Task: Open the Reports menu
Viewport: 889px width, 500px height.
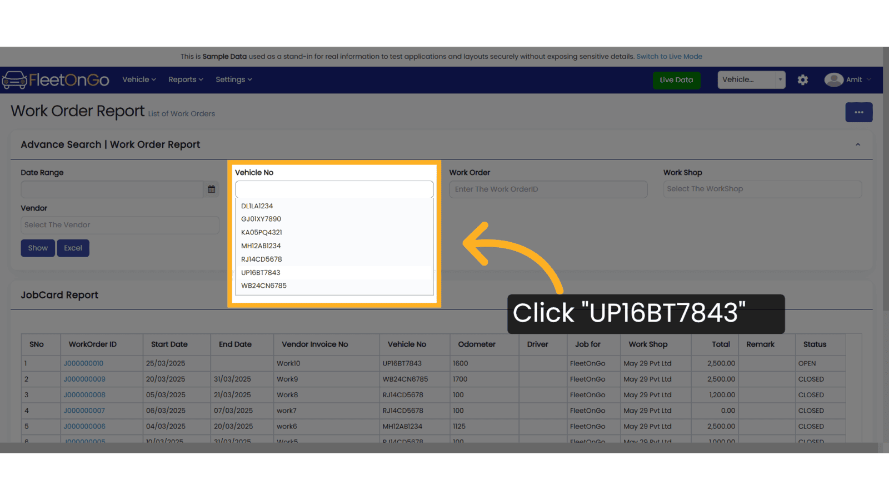Action: [186, 79]
